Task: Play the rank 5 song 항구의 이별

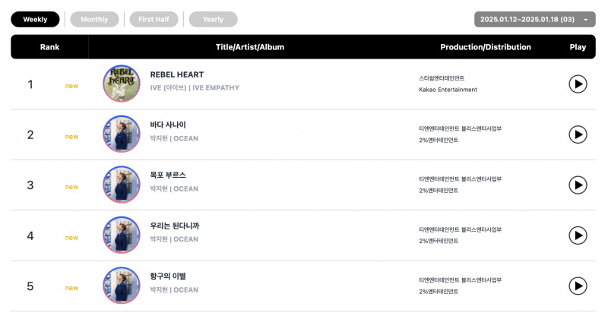Action: [x=578, y=286]
